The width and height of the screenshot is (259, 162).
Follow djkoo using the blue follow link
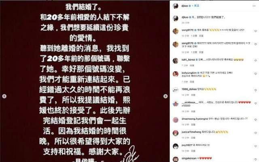tap(197, 6)
